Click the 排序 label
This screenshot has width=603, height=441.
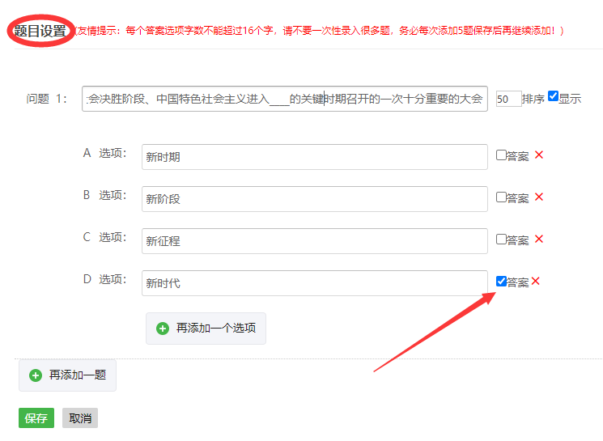pyautogui.click(x=533, y=99)
